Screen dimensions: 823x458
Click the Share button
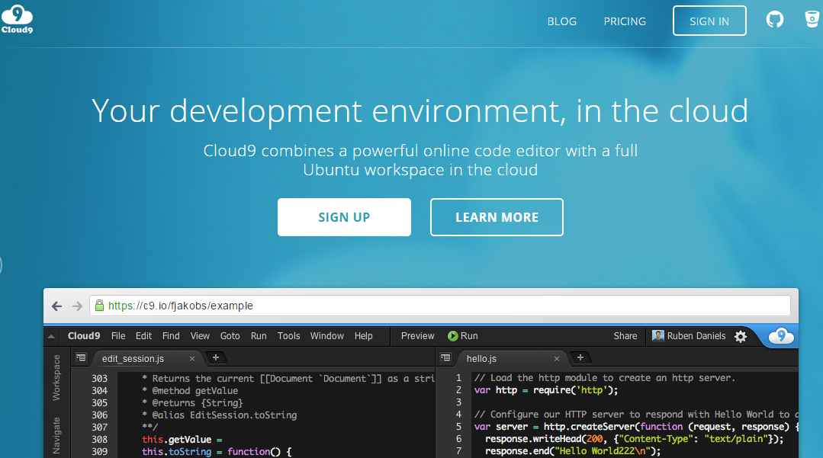(x=625, y=336)
